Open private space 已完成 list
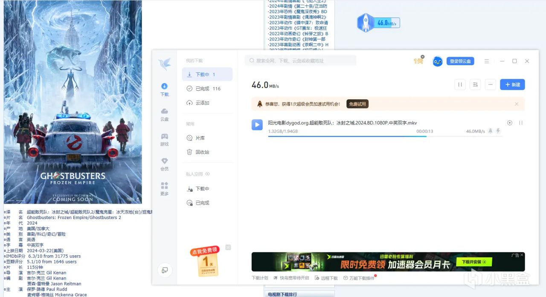 pos(207,203)
